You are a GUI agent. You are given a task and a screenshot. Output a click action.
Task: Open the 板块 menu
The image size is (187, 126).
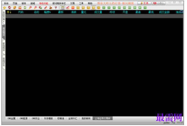point(24,3)
